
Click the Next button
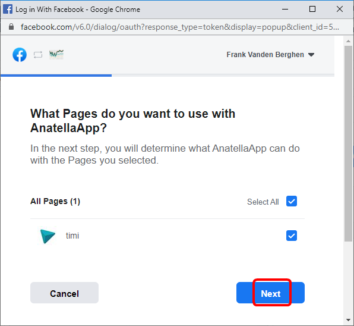click(270, 293)
